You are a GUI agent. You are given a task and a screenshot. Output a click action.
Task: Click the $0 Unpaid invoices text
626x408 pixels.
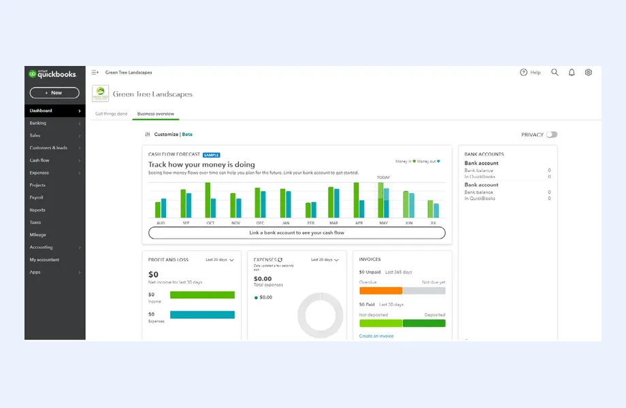369,272
